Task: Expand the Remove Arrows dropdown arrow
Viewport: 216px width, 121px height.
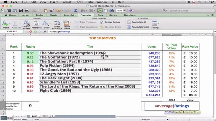Action: pos(123,22)
